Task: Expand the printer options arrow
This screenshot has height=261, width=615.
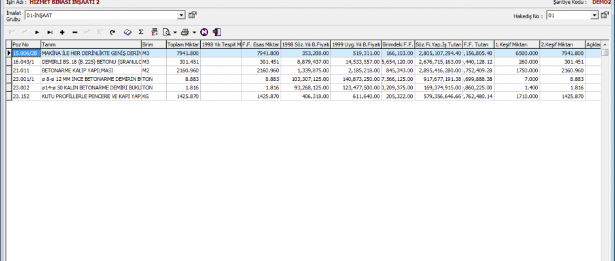Action: (194, 31)
